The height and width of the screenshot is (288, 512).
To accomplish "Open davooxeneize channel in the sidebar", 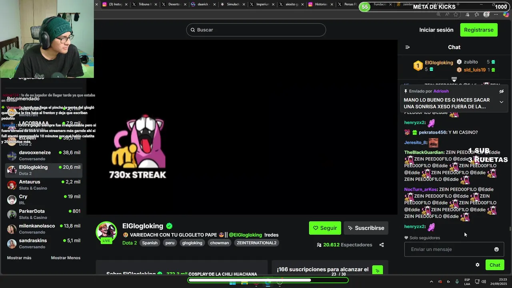I will coord(44,155).
